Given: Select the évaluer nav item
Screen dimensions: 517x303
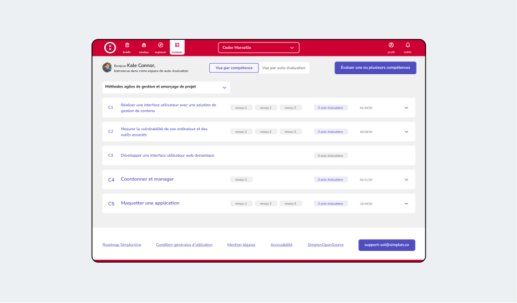Looking at the screenshot, I should 177,48.
